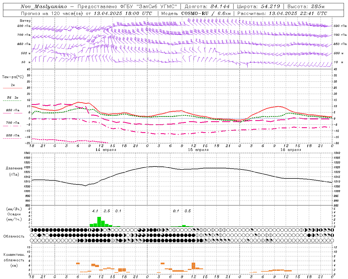Click the tallest orange convective cloud bar near hour 12
The height and width of the screenshot is (279, 348).
[194, 266]
